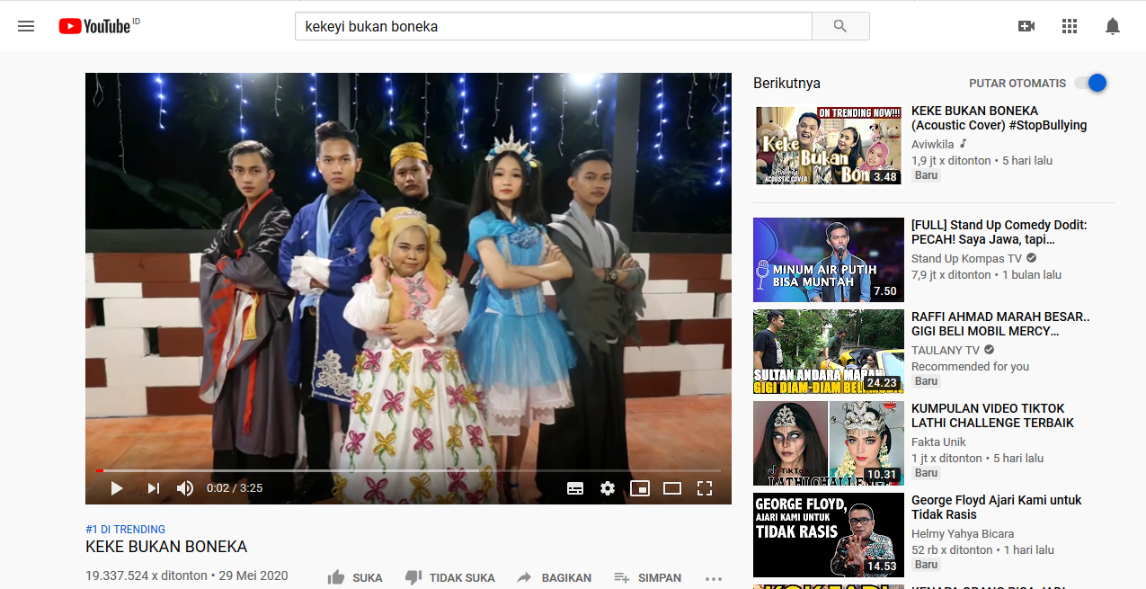Click the video title KEKE BUKAN BONEKA
The width and height of the screenshot is (1146, 589).
pyautogui.click(x=166, y=547)
